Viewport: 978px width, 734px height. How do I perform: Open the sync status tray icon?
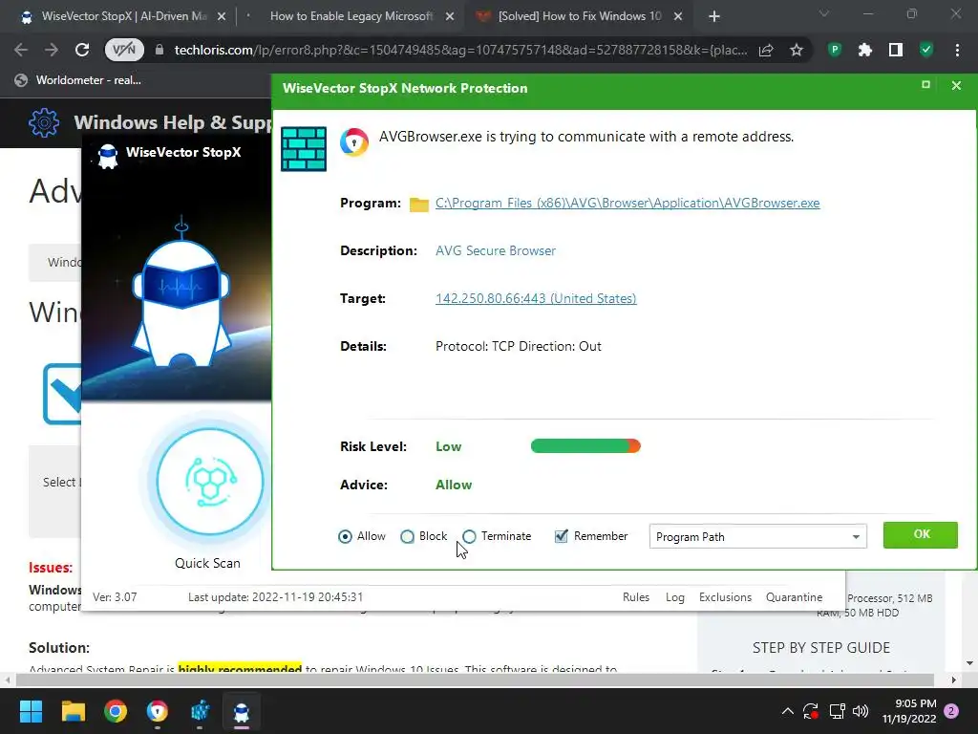tap(811, 711)
